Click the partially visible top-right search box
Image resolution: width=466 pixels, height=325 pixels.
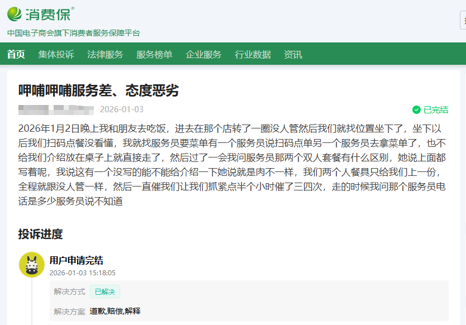(463, 20)
